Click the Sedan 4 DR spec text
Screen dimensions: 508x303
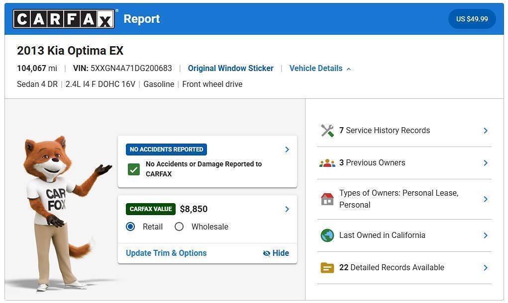(x=37, y=84)
